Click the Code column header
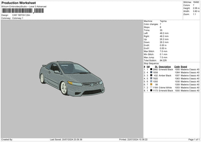Screen dimensions: 201x142 tap(177, 66)
